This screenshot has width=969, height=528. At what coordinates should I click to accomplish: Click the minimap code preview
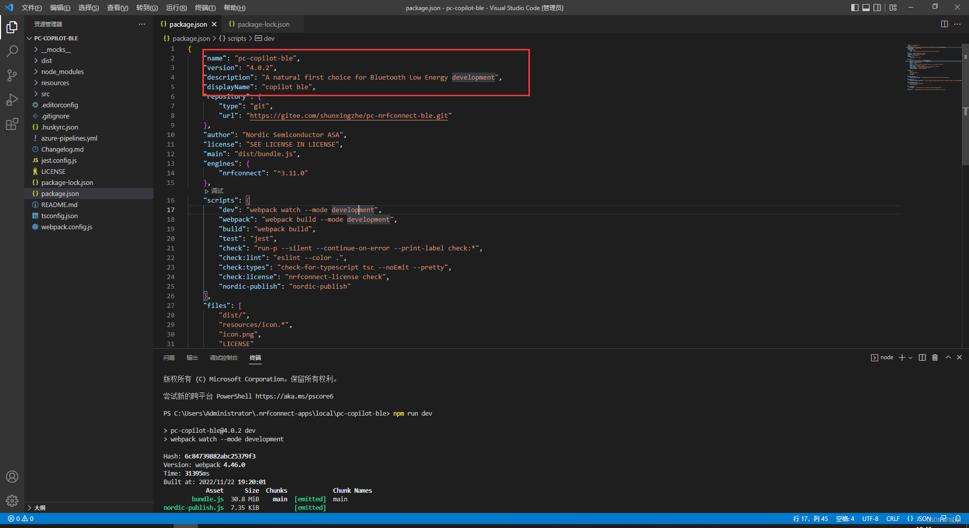coord(933,68)
